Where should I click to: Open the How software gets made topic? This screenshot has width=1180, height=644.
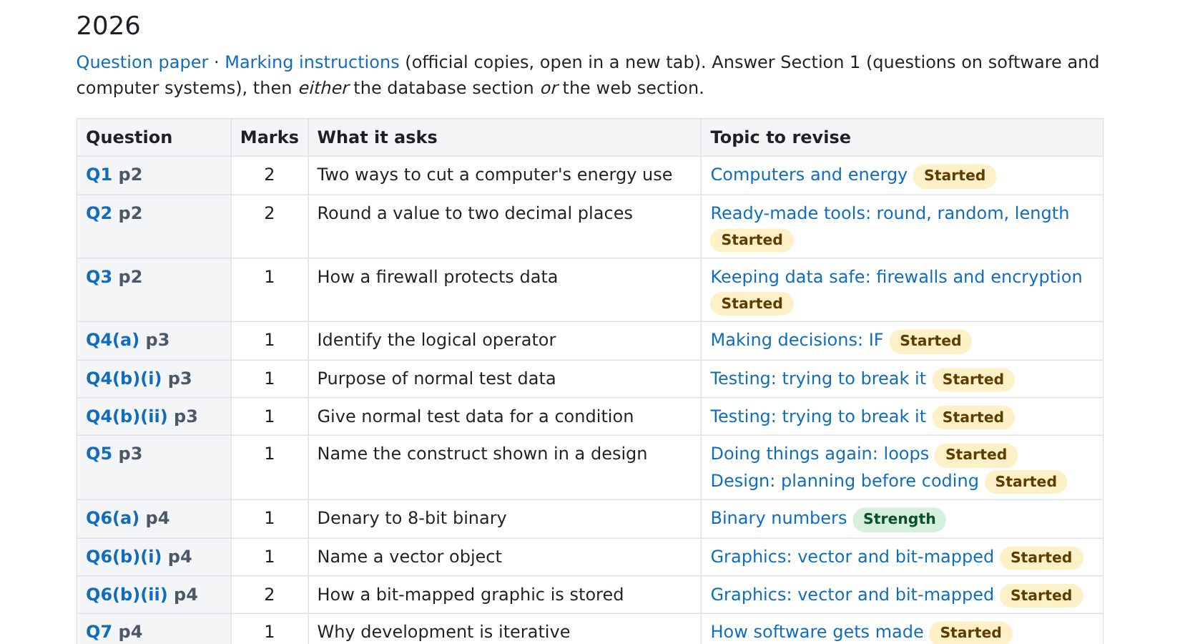(817, 632)
